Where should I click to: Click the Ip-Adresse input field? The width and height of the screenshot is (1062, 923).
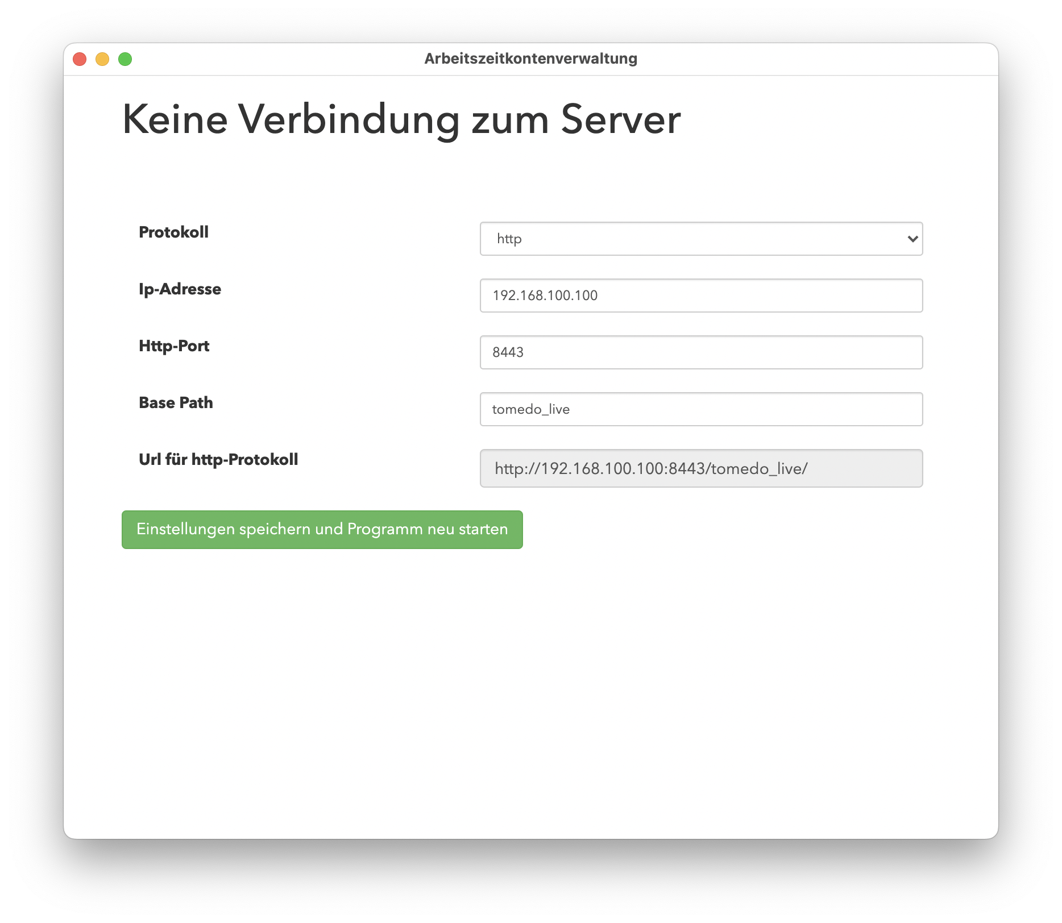pyautogui.click(x=701, y=296)
